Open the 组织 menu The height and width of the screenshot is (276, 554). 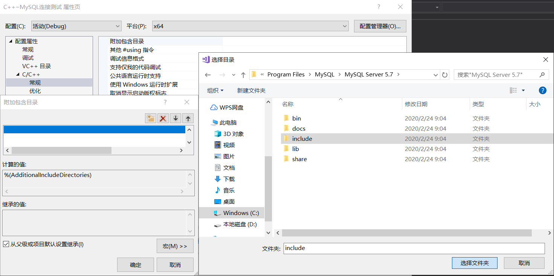coord(215,90)
